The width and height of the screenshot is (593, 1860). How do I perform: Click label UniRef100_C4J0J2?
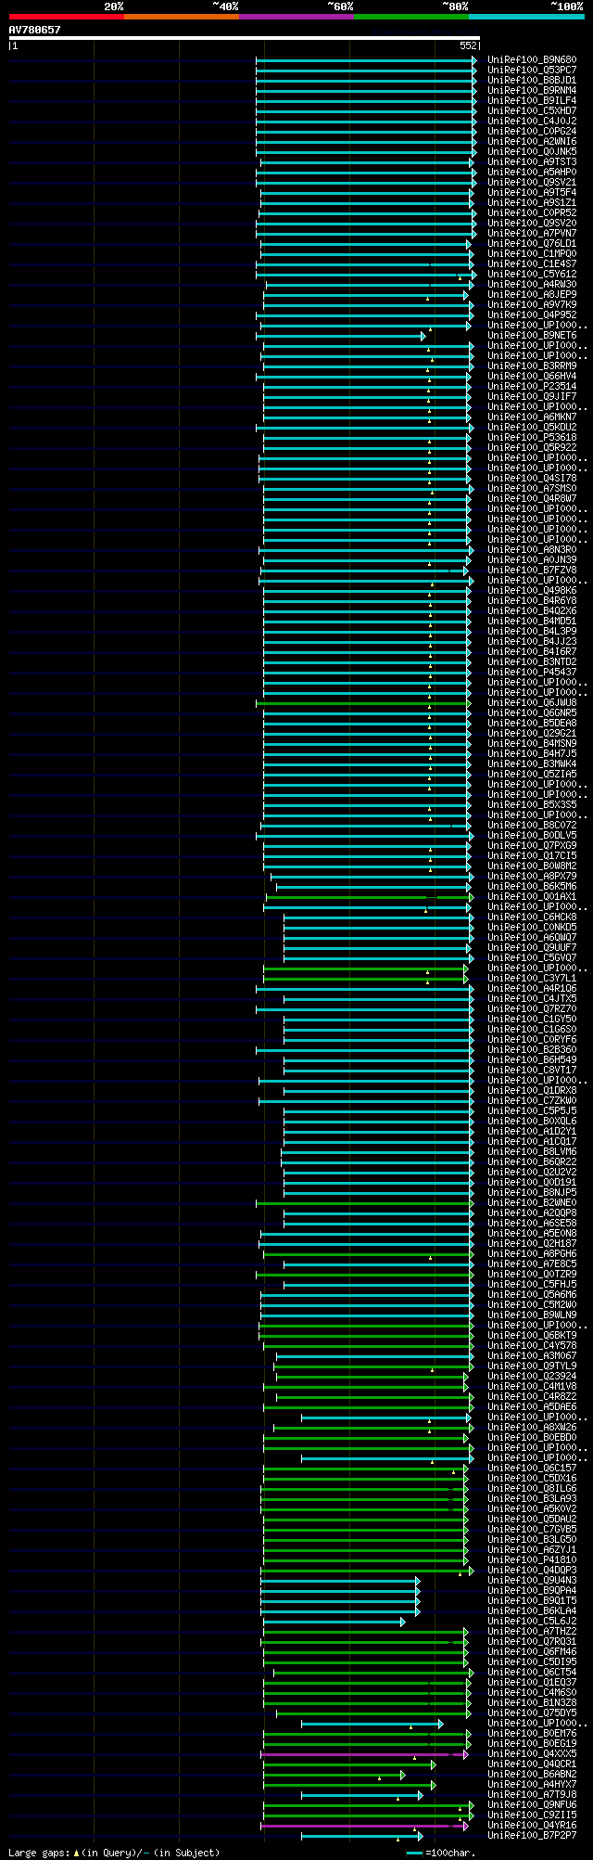[x=532, y=121]
